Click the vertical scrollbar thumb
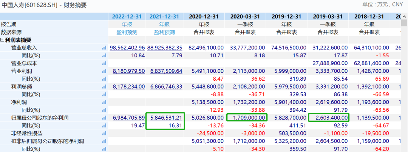This screenshot has width=408, height=152. (x=404, y=23)
